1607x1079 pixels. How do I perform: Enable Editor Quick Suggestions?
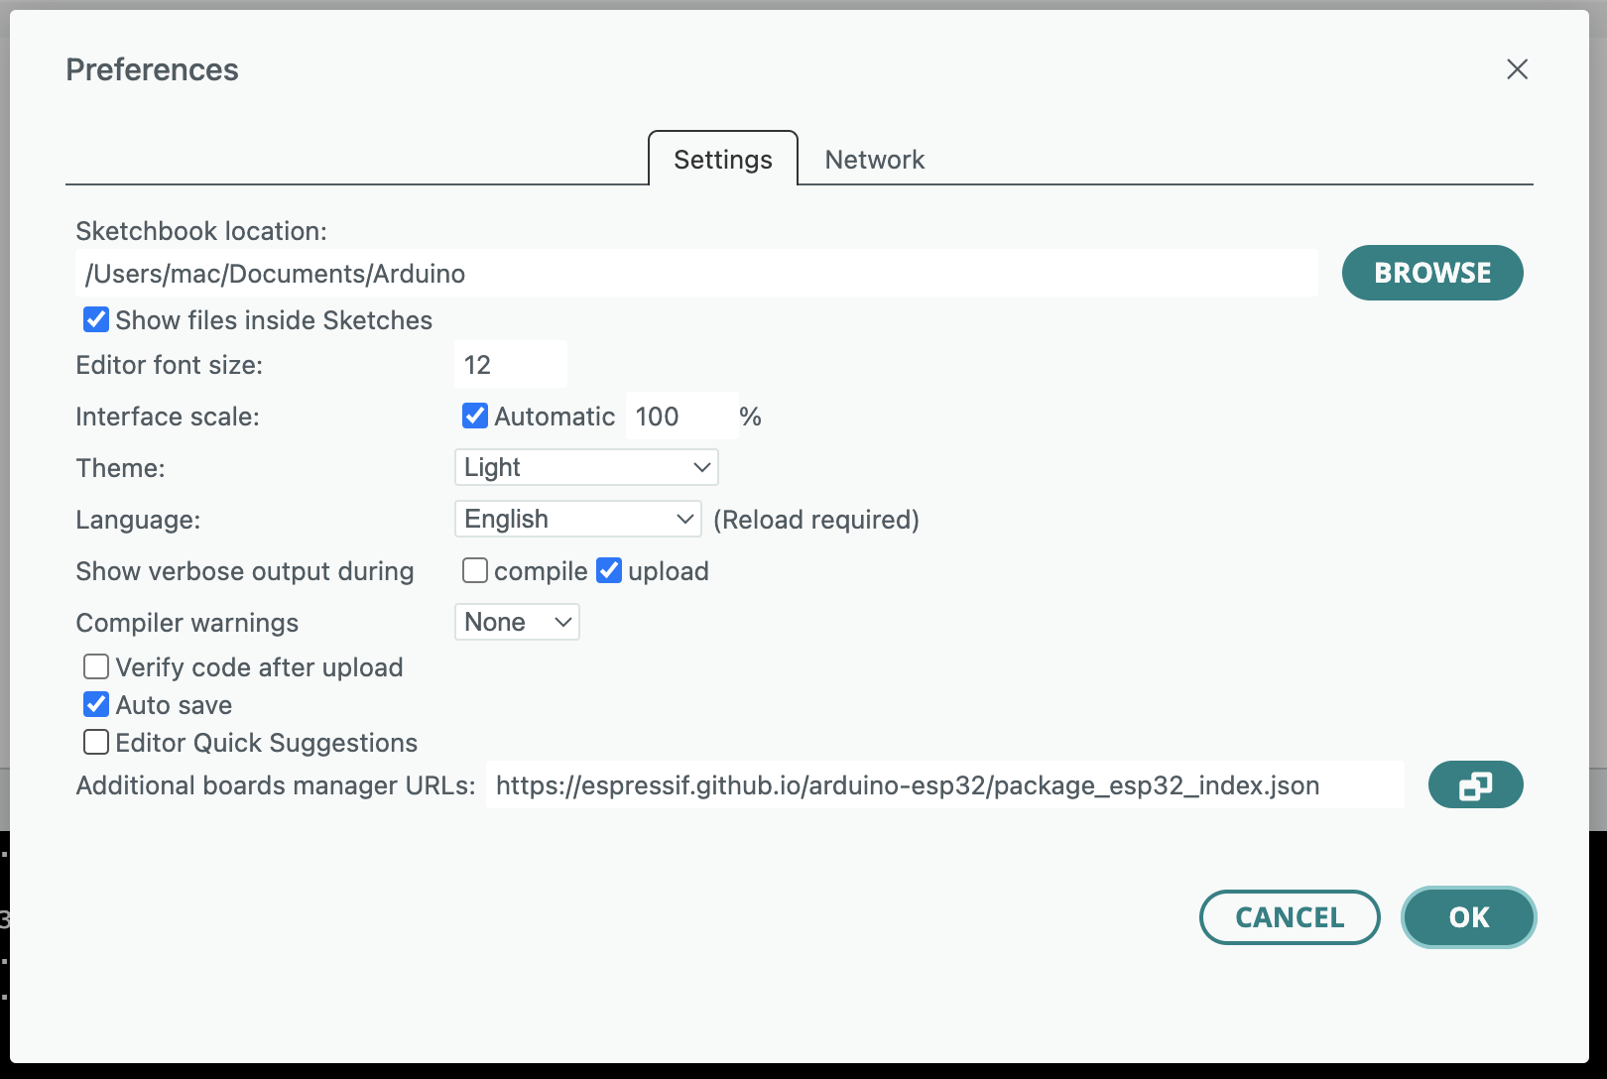95,742
